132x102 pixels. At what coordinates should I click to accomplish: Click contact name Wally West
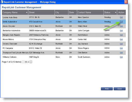coord(82,26)
